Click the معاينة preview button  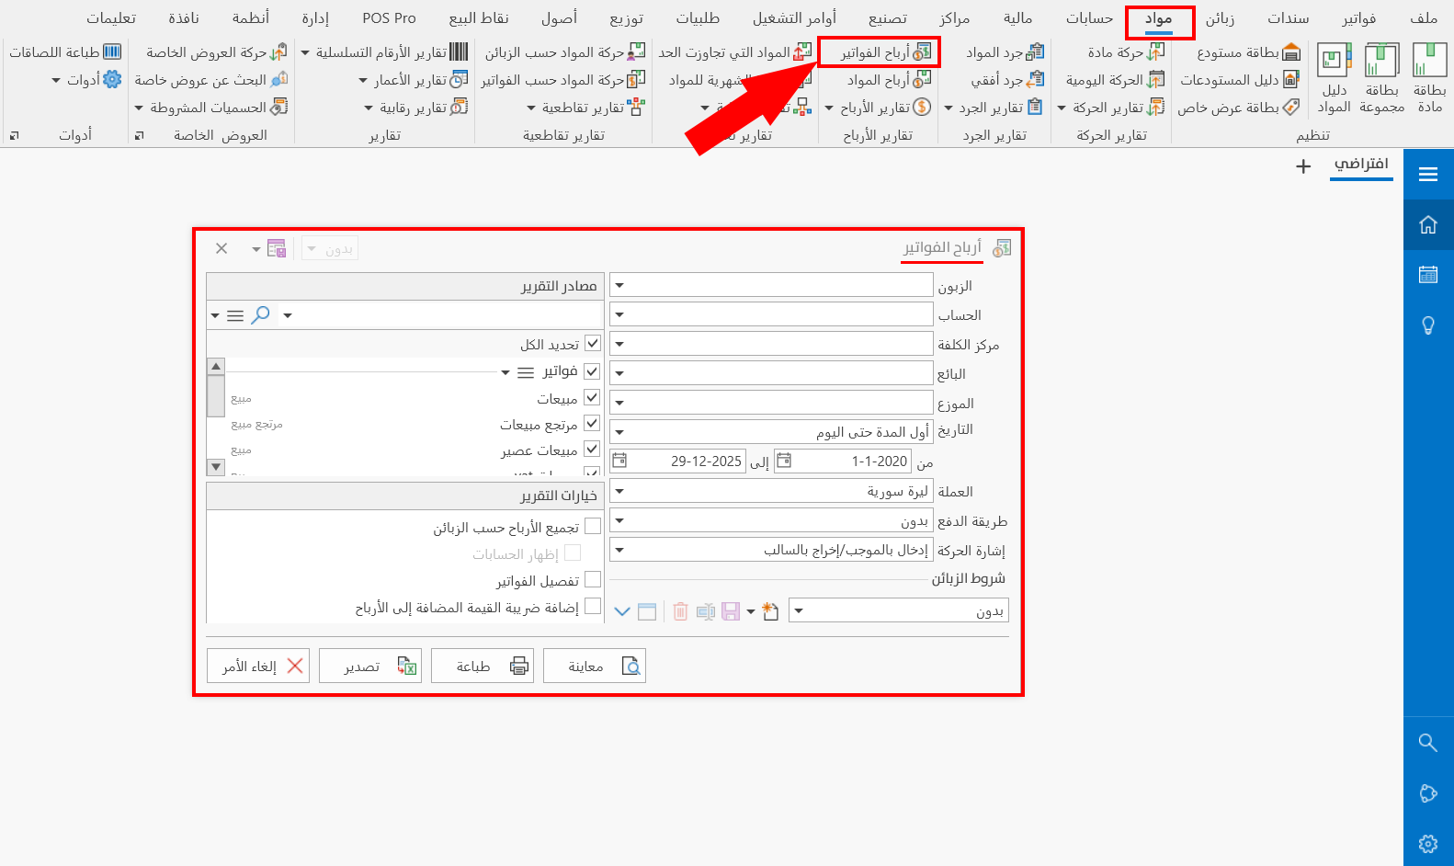[595, 666]
